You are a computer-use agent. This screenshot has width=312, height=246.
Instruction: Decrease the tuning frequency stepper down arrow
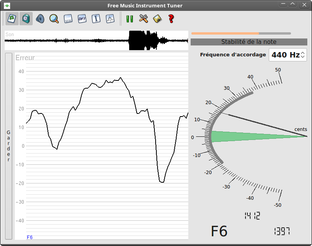[303, 56]
